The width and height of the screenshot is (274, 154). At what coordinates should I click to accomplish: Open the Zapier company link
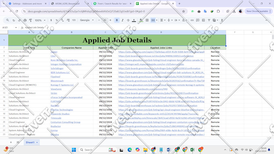[54, 52]
